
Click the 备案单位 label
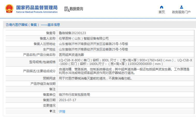coord(49,94)
